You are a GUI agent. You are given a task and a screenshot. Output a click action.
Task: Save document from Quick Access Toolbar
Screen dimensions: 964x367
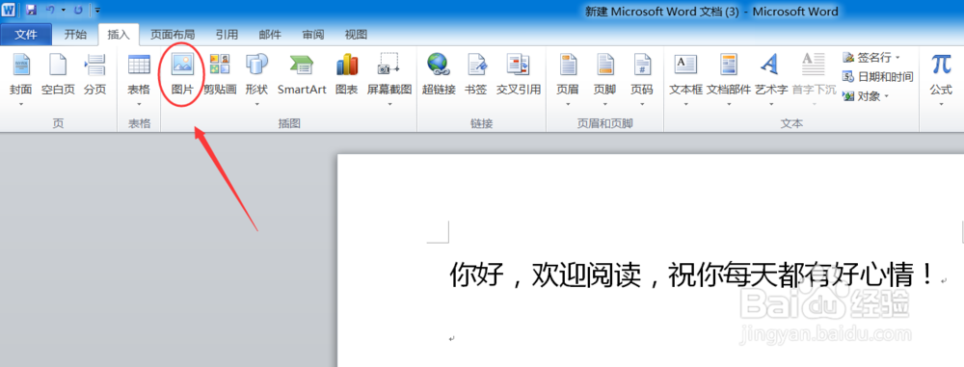32,10
